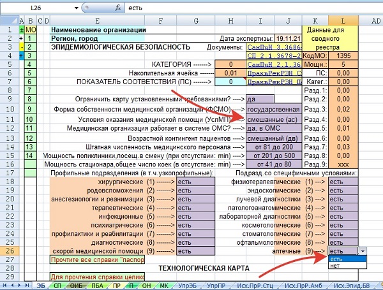This screenshot has height=290, width=383.
Task: Click the Name Box showing L26
Action: pos(36,8)
